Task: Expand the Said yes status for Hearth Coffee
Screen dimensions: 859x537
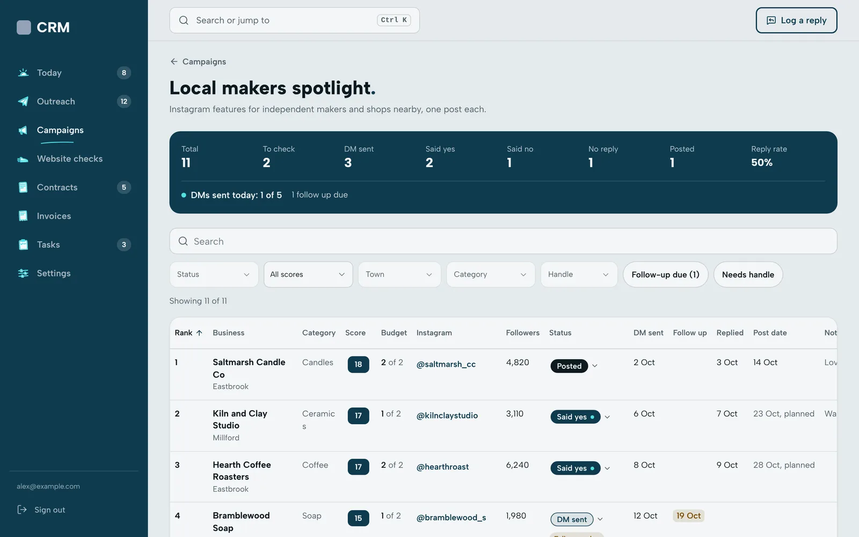Action: pos(607,468)
